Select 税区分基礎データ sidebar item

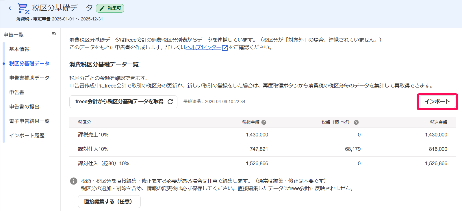click(29, 64)
